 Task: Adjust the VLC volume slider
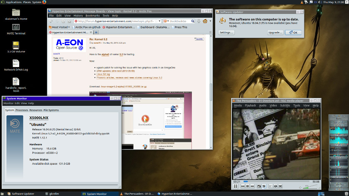point(310,187)
